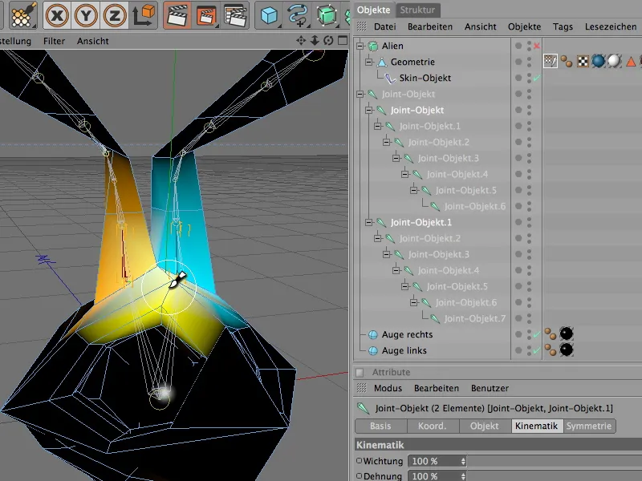Viewport: 642px width, 481px height.
Task: Open the Benutzer menu
Action: 490,388
